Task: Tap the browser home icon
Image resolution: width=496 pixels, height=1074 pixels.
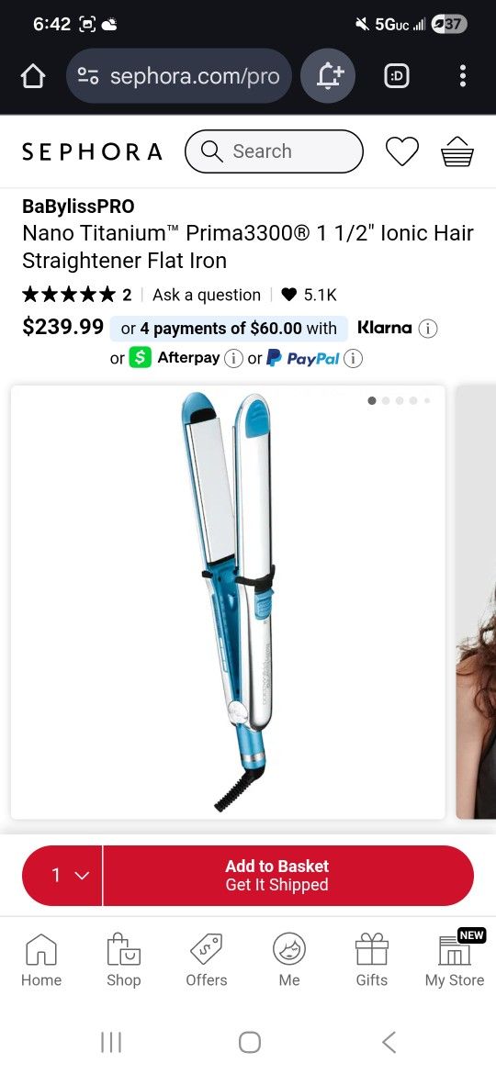Action: [x=33, y=76]
